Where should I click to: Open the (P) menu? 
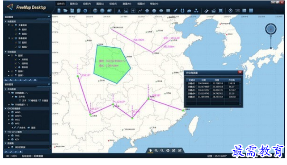click(x=87, y=4)
